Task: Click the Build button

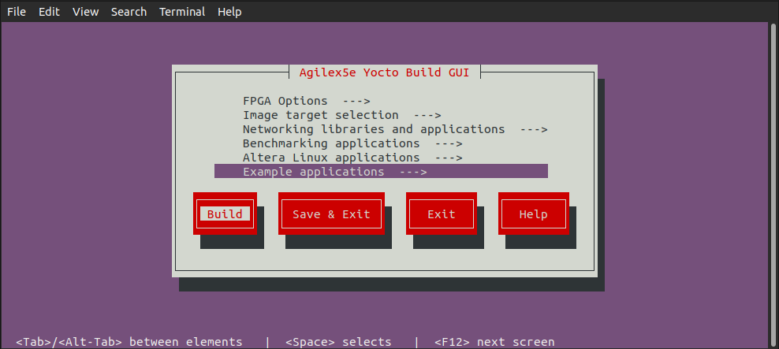Action: point(225,214)
